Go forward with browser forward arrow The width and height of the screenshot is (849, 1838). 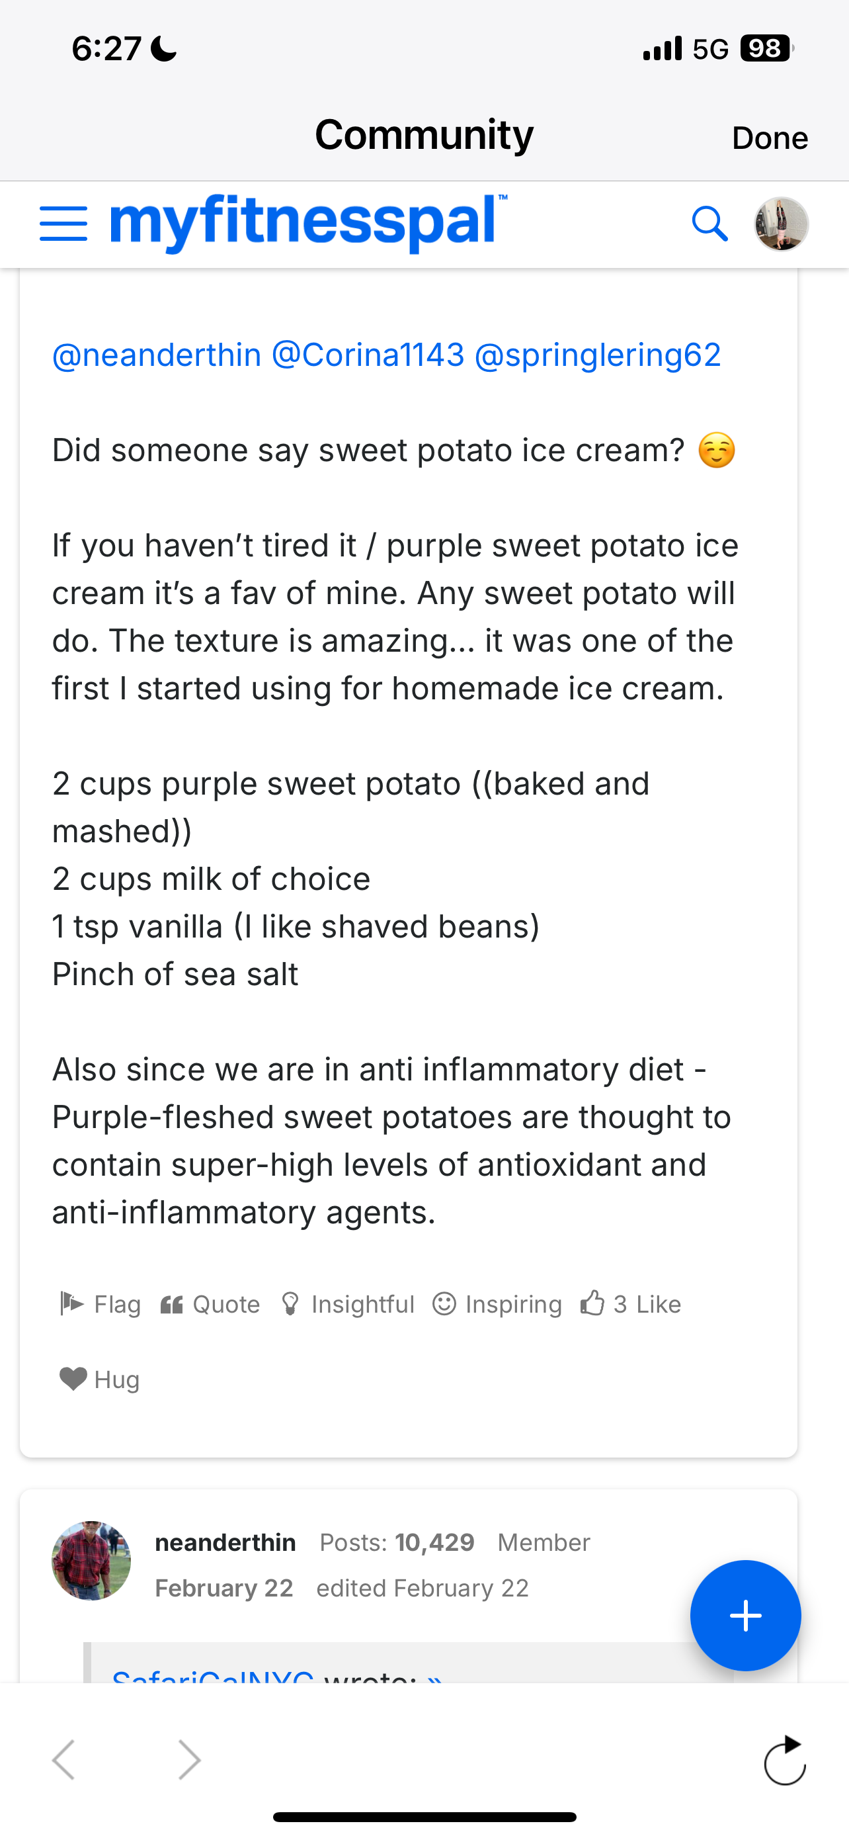click(x=189, y=1760)
